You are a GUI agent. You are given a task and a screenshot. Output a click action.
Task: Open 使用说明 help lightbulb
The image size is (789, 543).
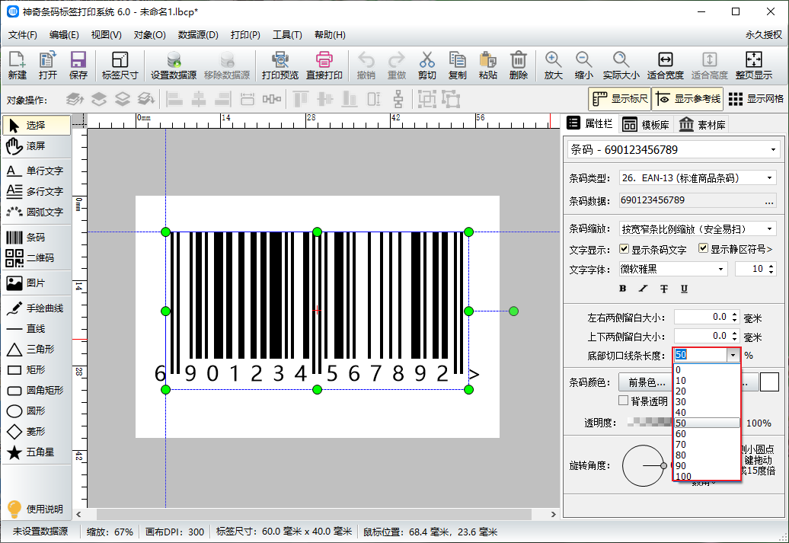click(35, 509)
